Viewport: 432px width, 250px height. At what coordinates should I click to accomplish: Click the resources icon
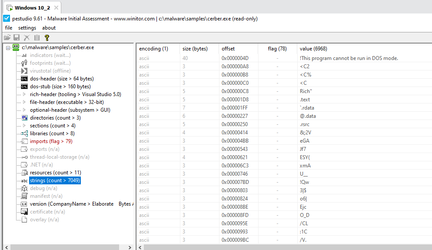24,173
